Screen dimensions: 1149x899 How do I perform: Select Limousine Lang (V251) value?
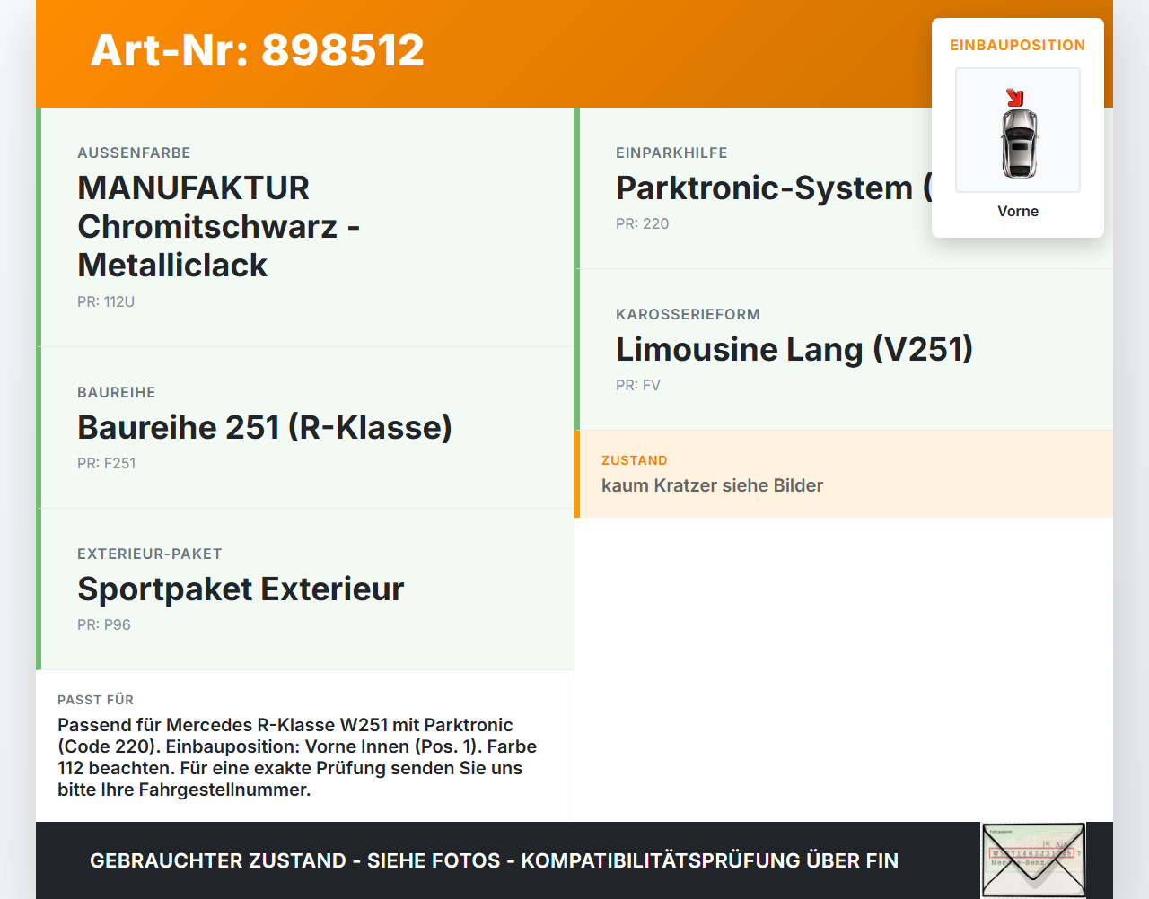point(794,349)
